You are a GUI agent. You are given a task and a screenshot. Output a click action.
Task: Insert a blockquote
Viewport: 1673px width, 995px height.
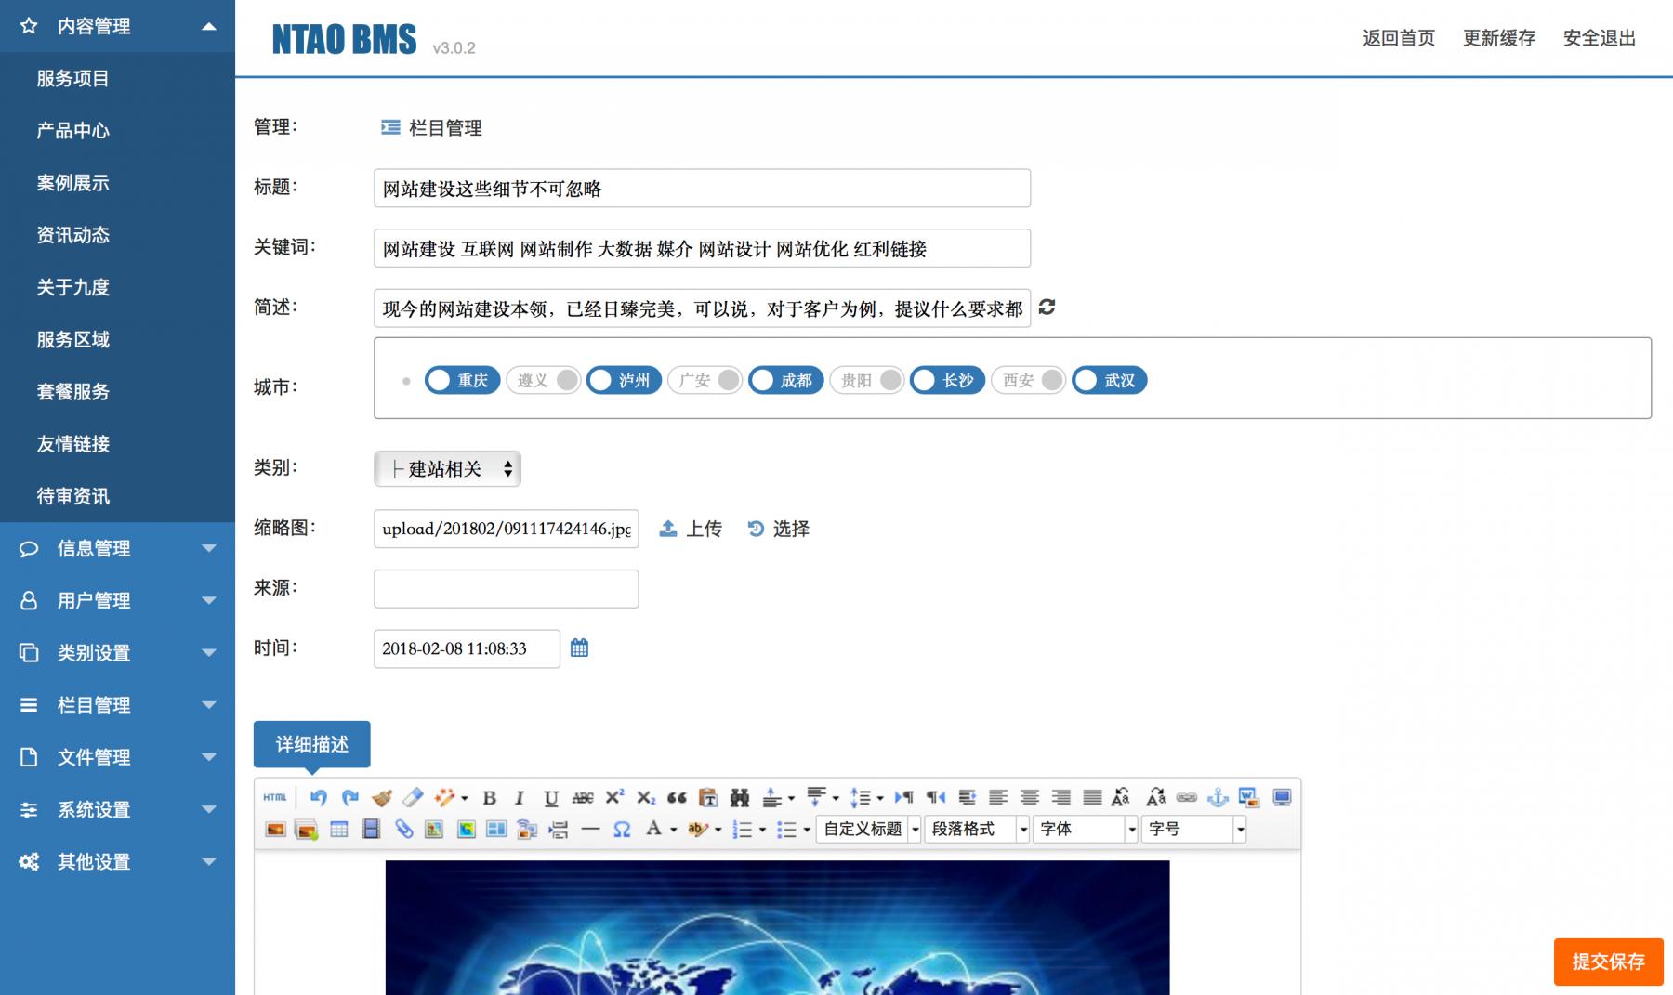tap(677, 797)
